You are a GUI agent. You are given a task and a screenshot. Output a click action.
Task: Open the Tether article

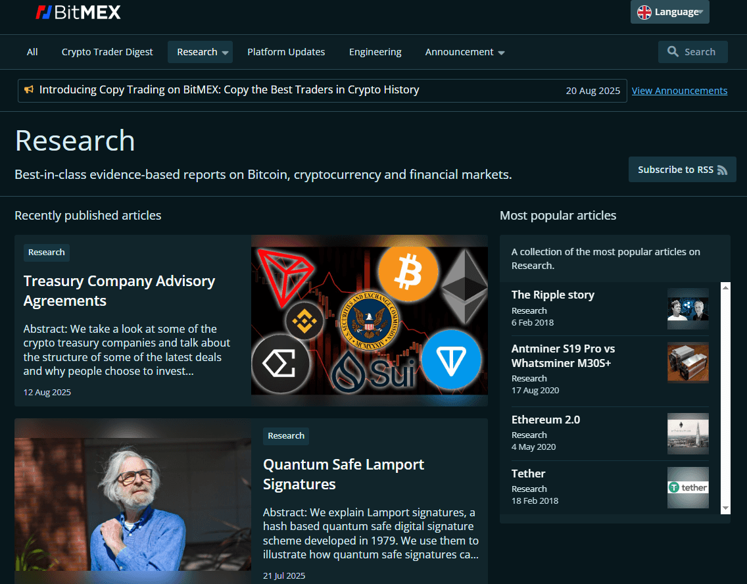coord(528,474)
